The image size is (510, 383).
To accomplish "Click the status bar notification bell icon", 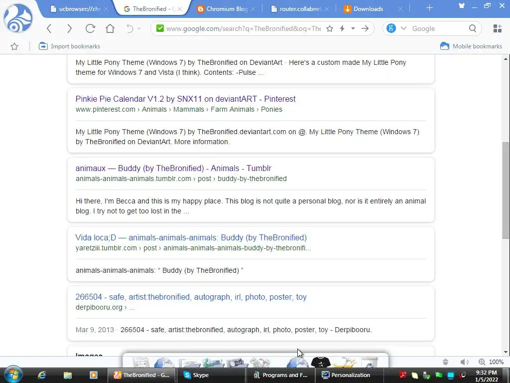I will pos(446,362).
